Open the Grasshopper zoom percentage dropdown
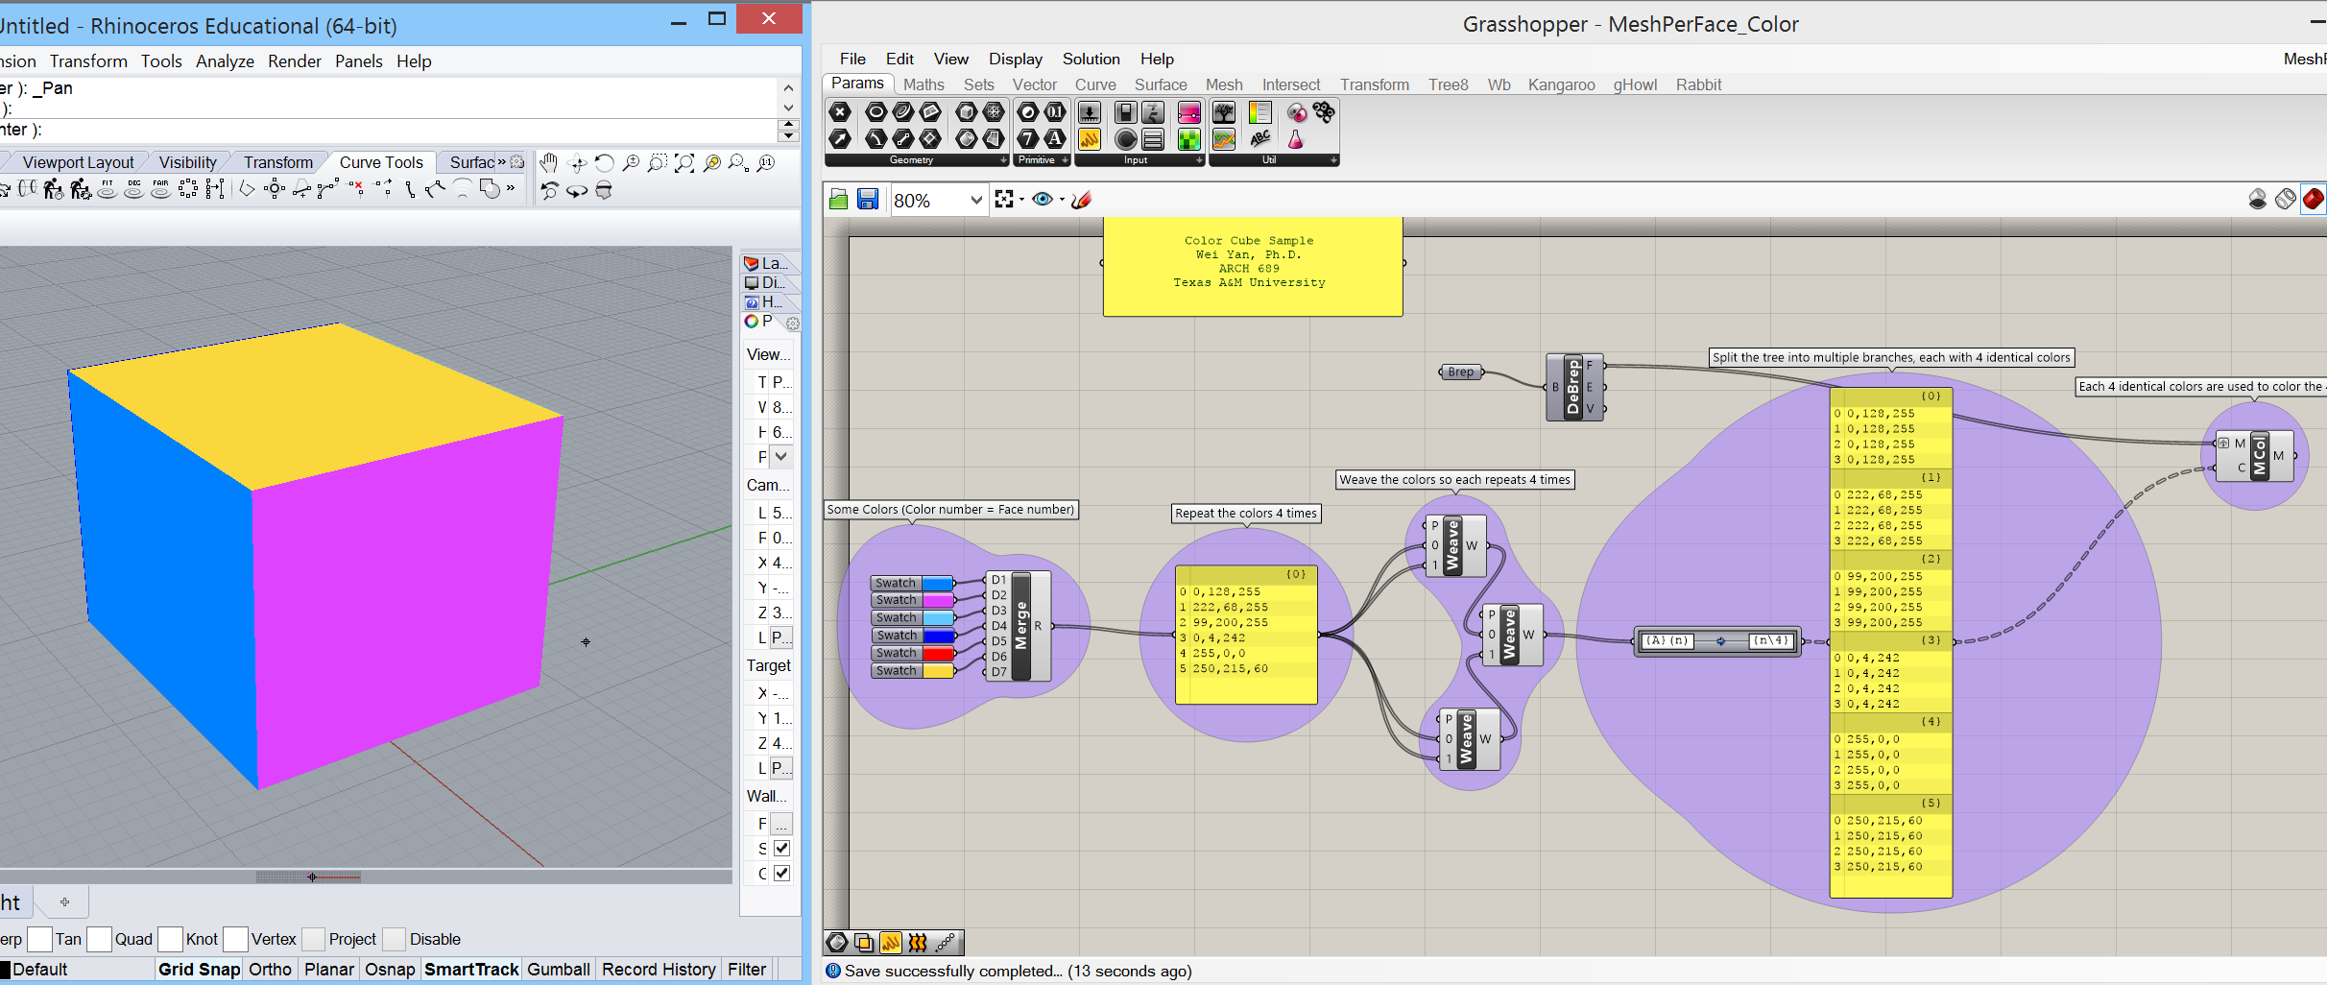 tap(976, 200)
